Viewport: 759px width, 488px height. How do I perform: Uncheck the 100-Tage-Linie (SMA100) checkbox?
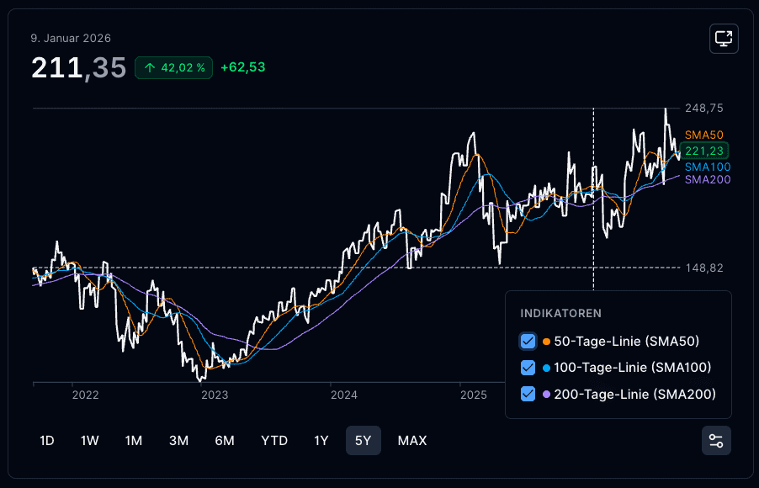528,368
